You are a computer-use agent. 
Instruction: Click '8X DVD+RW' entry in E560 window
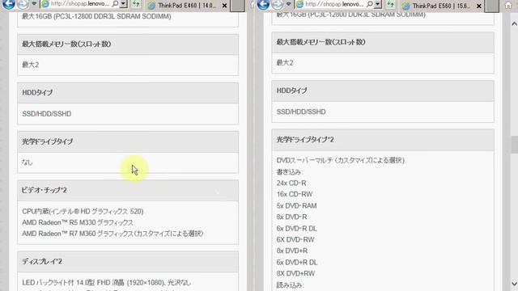(x=295, y=274)
